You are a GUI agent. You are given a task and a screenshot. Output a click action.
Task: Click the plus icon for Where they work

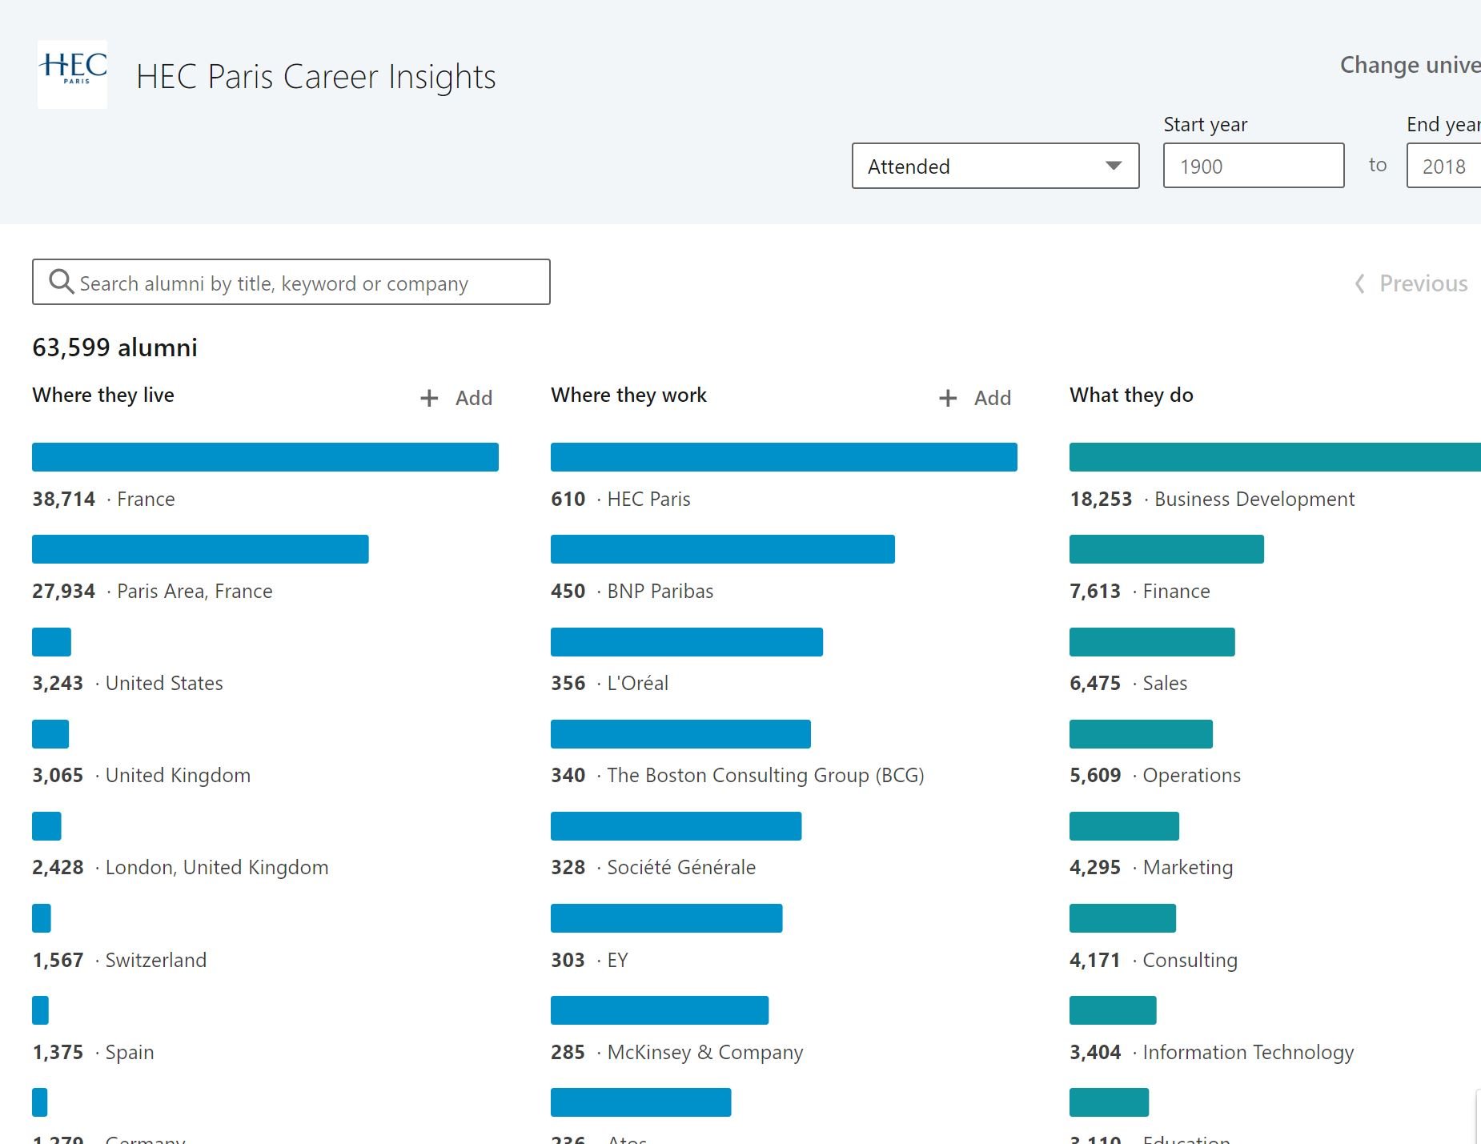click(948, 398)
